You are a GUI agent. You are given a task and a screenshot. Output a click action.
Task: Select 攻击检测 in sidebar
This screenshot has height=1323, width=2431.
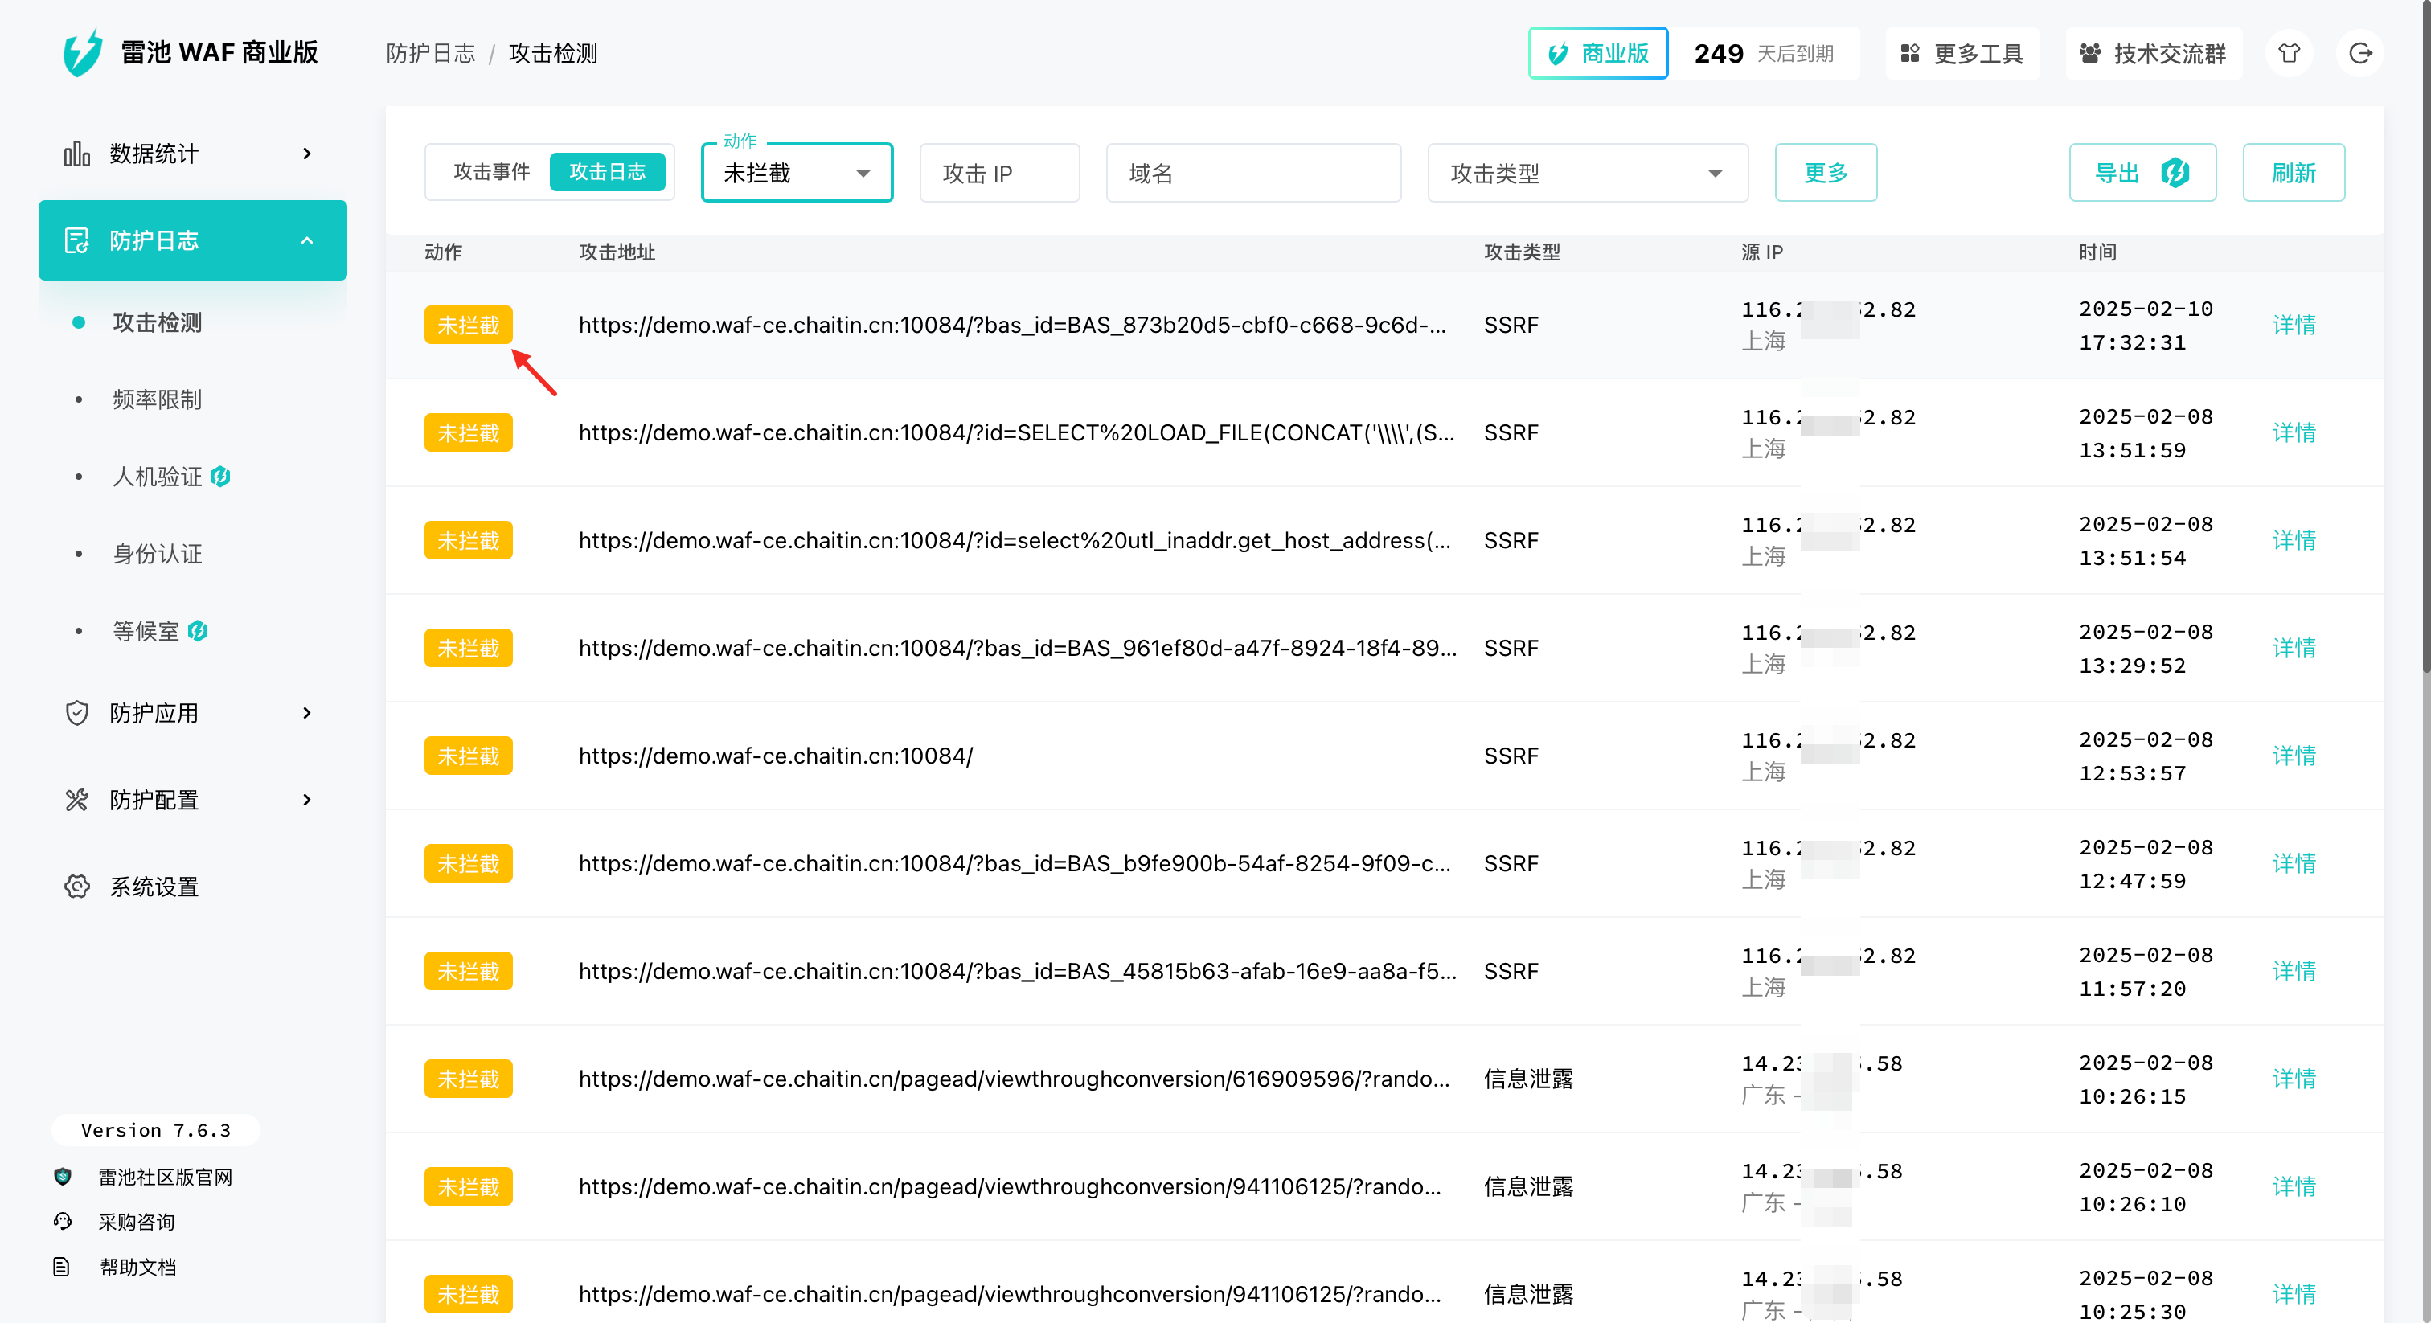(x=157, y=323)
